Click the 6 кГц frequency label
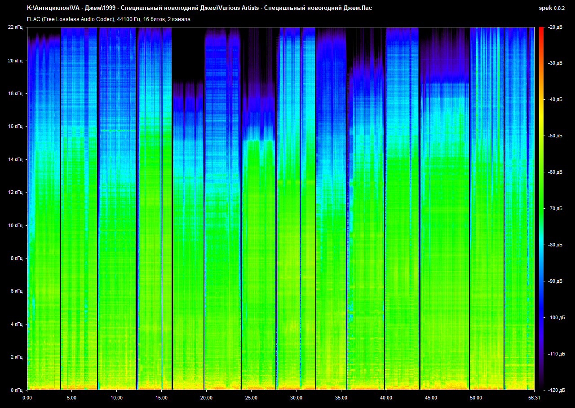Image resolution: width=575 pixels, height=408 pixels. pos(17,291)
